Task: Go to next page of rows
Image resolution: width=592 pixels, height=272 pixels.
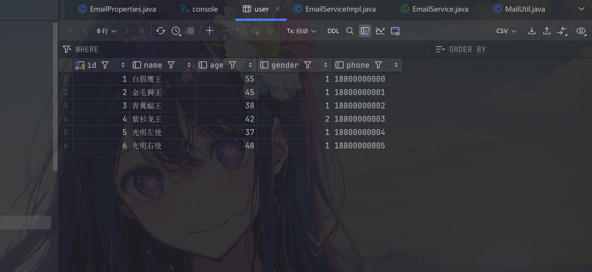Action: 127,31
